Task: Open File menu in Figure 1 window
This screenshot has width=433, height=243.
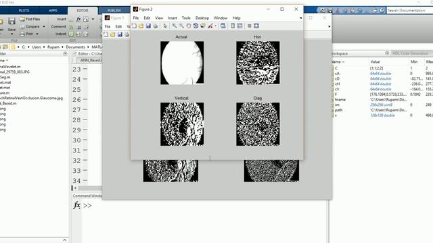Action: point(108,26)
